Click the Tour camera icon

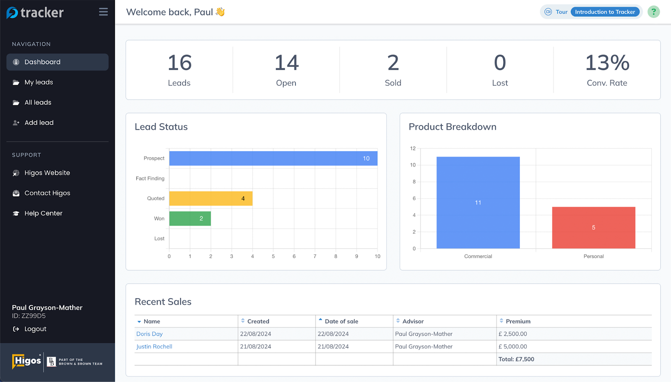(548, 12)
